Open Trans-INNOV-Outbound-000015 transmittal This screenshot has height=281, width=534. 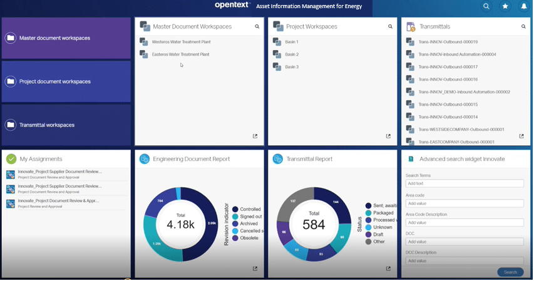[448, 105]
